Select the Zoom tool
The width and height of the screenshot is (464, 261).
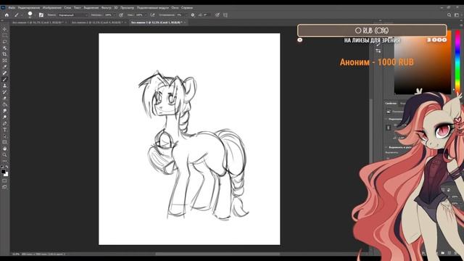tap(4, 154)
